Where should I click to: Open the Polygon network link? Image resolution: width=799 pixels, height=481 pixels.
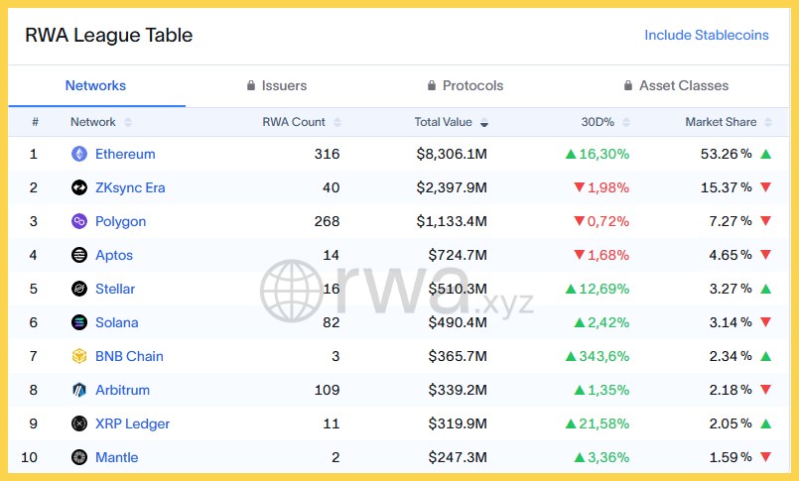120,221
